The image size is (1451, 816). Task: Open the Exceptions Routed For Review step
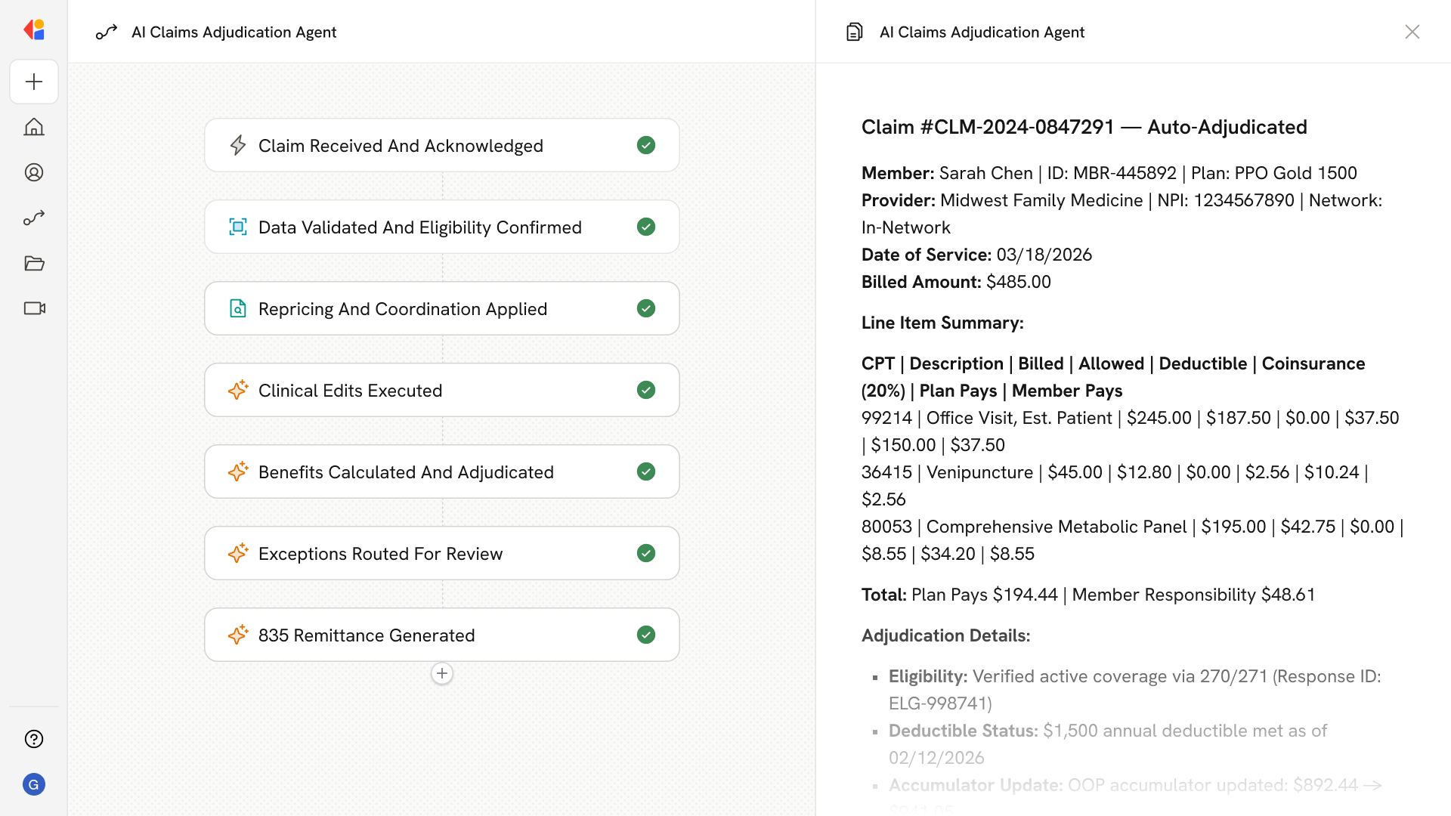[380, 554]
